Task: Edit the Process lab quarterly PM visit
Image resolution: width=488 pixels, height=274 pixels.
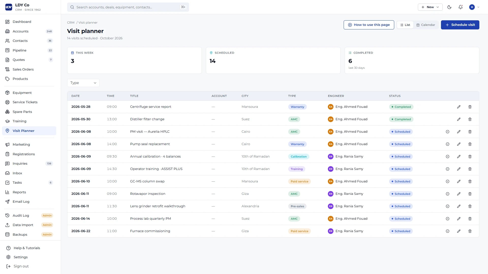Action: (x=459, y=219)
